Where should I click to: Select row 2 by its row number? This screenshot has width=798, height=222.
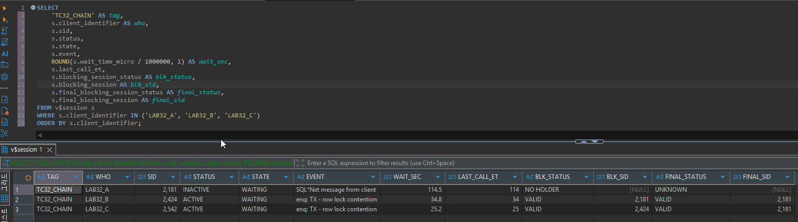pyautogui.click(x=24, y=199)
